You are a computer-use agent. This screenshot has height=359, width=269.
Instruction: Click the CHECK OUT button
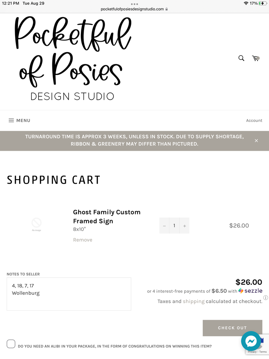tap(233, 328)
